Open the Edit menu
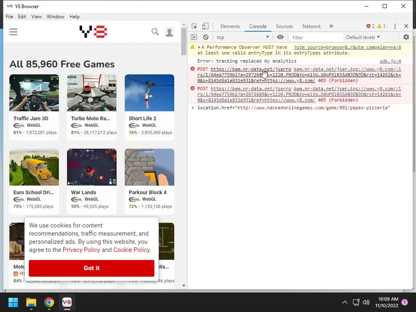The width and height of the screenshot is (416, 312). click(22, 16)
